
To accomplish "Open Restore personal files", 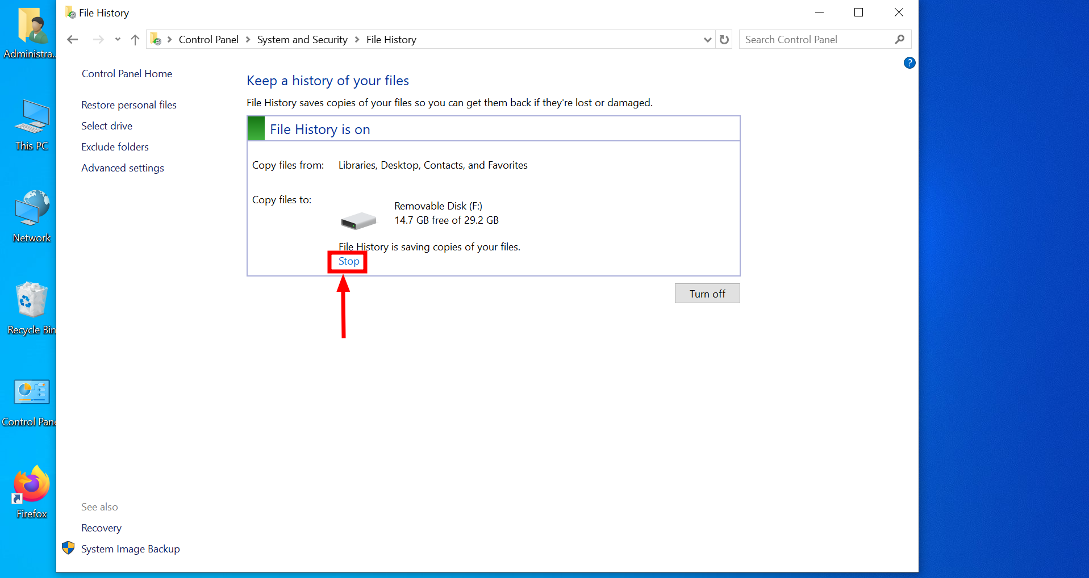I will 129,105.
